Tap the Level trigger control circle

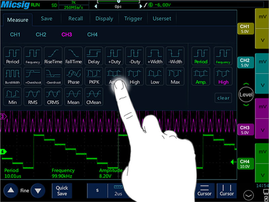(x=246, y=95)
